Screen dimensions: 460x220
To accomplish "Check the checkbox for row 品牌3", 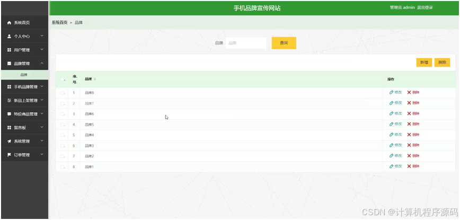I will click(62, 145).
